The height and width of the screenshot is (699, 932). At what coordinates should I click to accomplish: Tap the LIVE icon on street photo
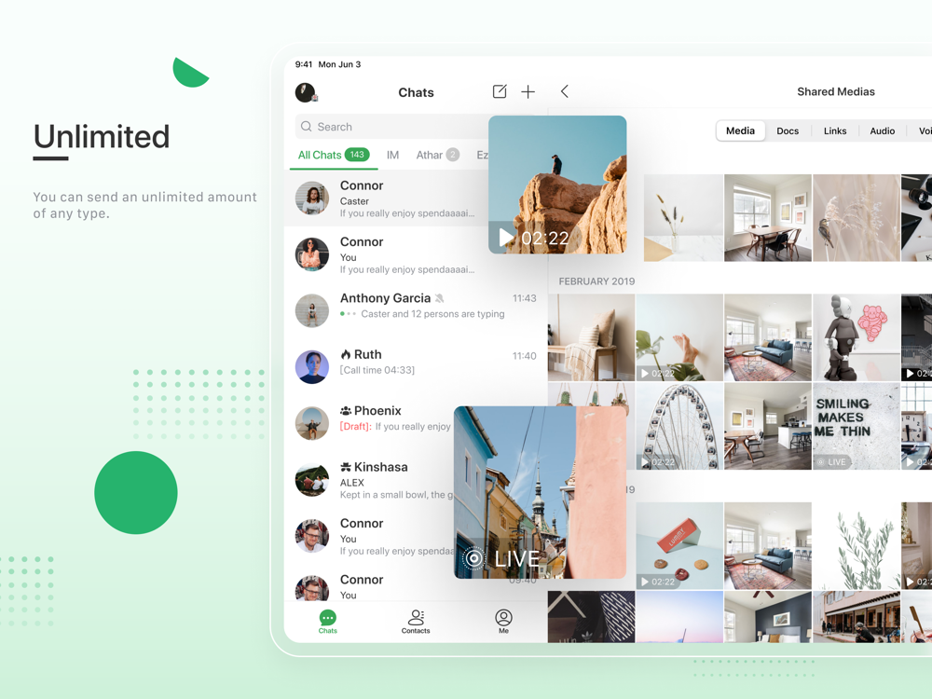[474, 558]
